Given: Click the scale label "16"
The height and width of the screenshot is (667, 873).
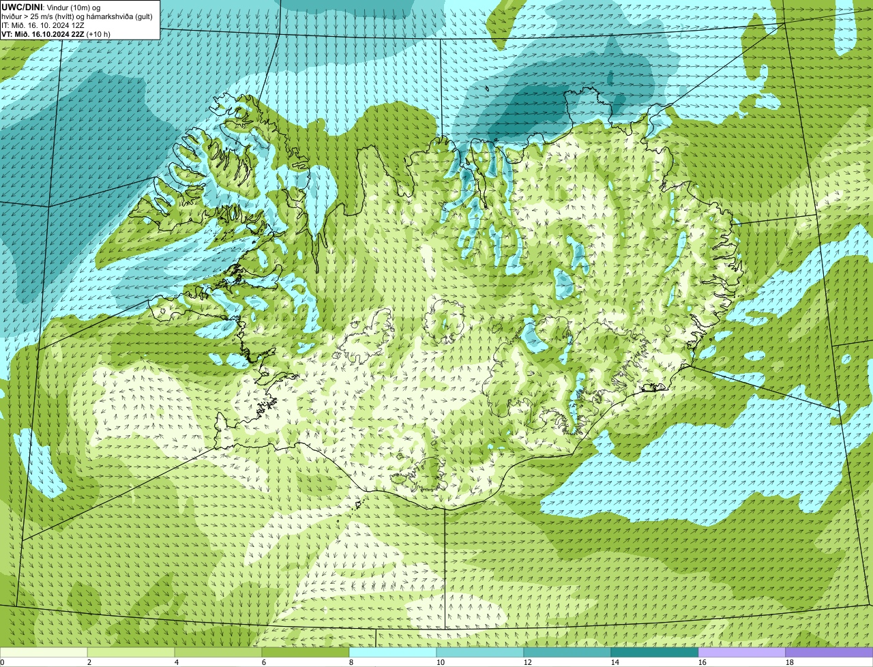Looking at the screenshot, I should pyautogui.click(x=702, y=662).
